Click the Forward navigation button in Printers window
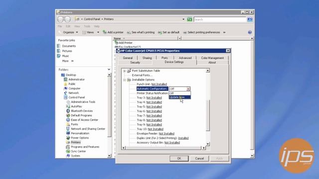Image resolution: width=319 pixels, height=179 pixels. (x=67, y=19)
